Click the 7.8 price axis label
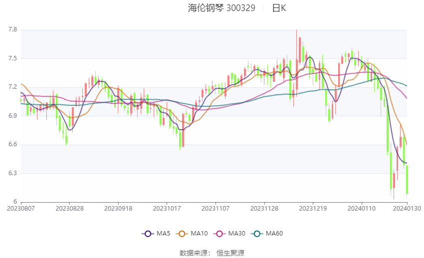424x258 pixels. [12, 29]
